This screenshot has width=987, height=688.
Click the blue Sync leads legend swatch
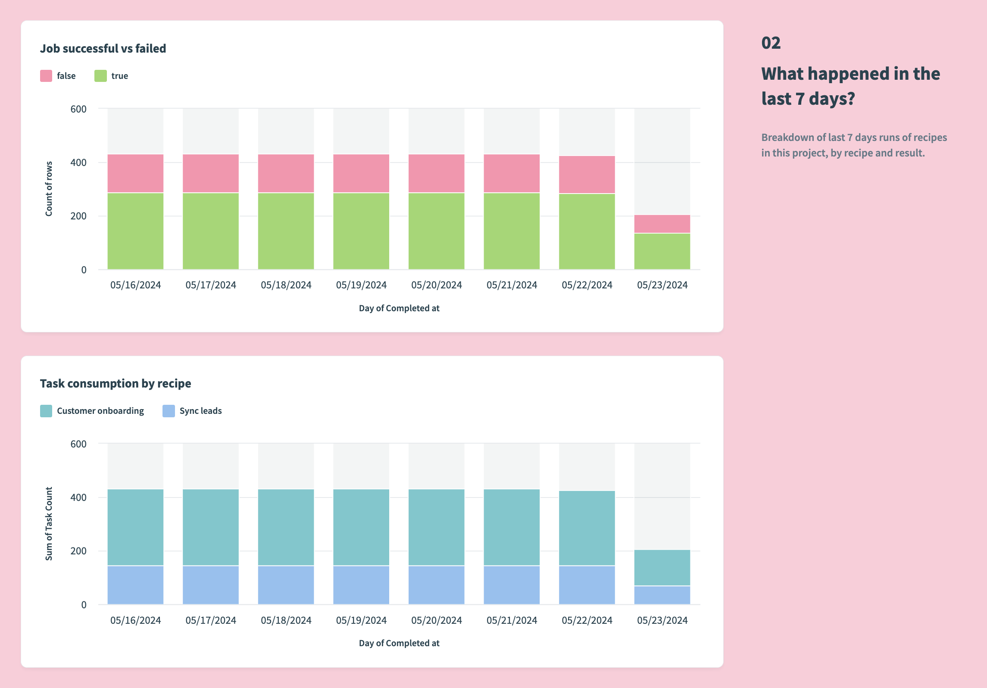click(x=168, y=410)
